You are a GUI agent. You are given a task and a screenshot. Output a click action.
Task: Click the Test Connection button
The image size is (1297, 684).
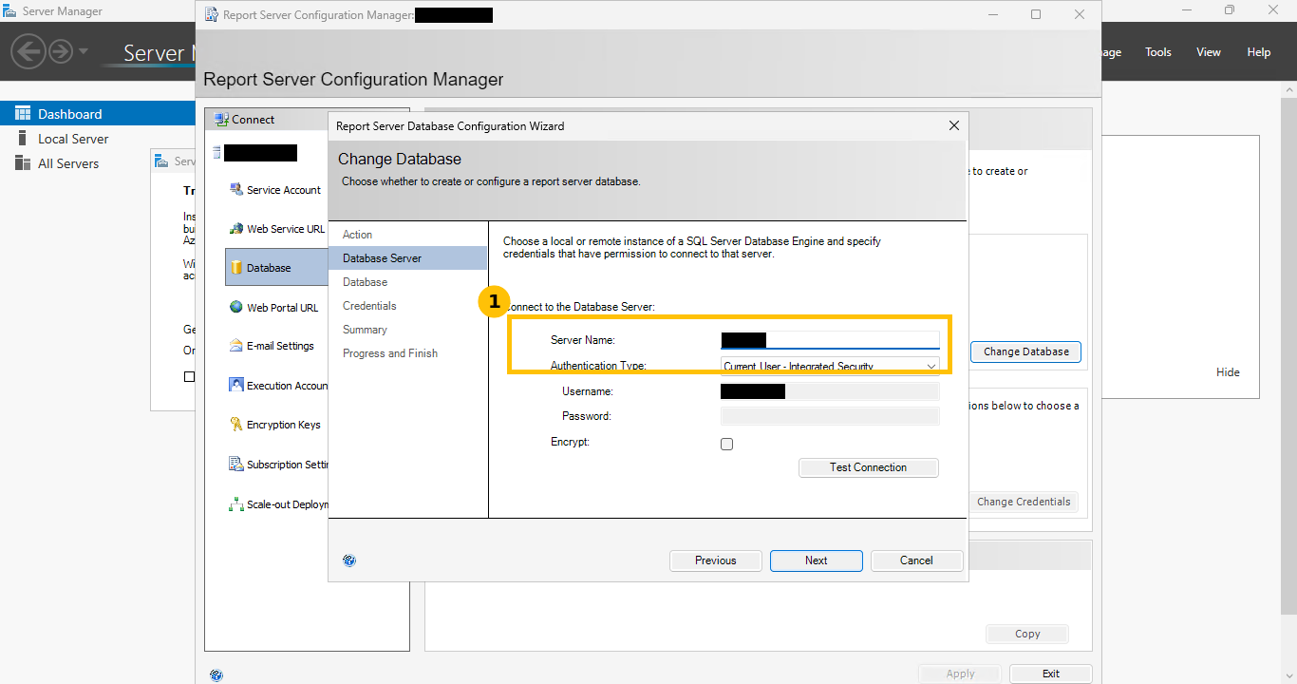[869, 467]
